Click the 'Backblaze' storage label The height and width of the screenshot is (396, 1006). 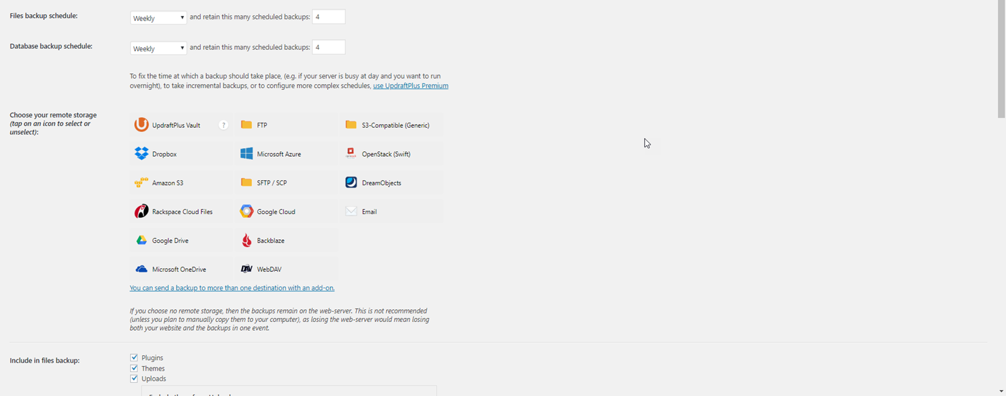[x=271, y=241]
